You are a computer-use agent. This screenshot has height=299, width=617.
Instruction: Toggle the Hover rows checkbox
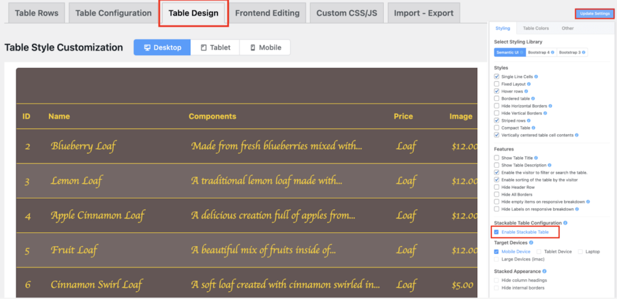(x=496, y=91)
